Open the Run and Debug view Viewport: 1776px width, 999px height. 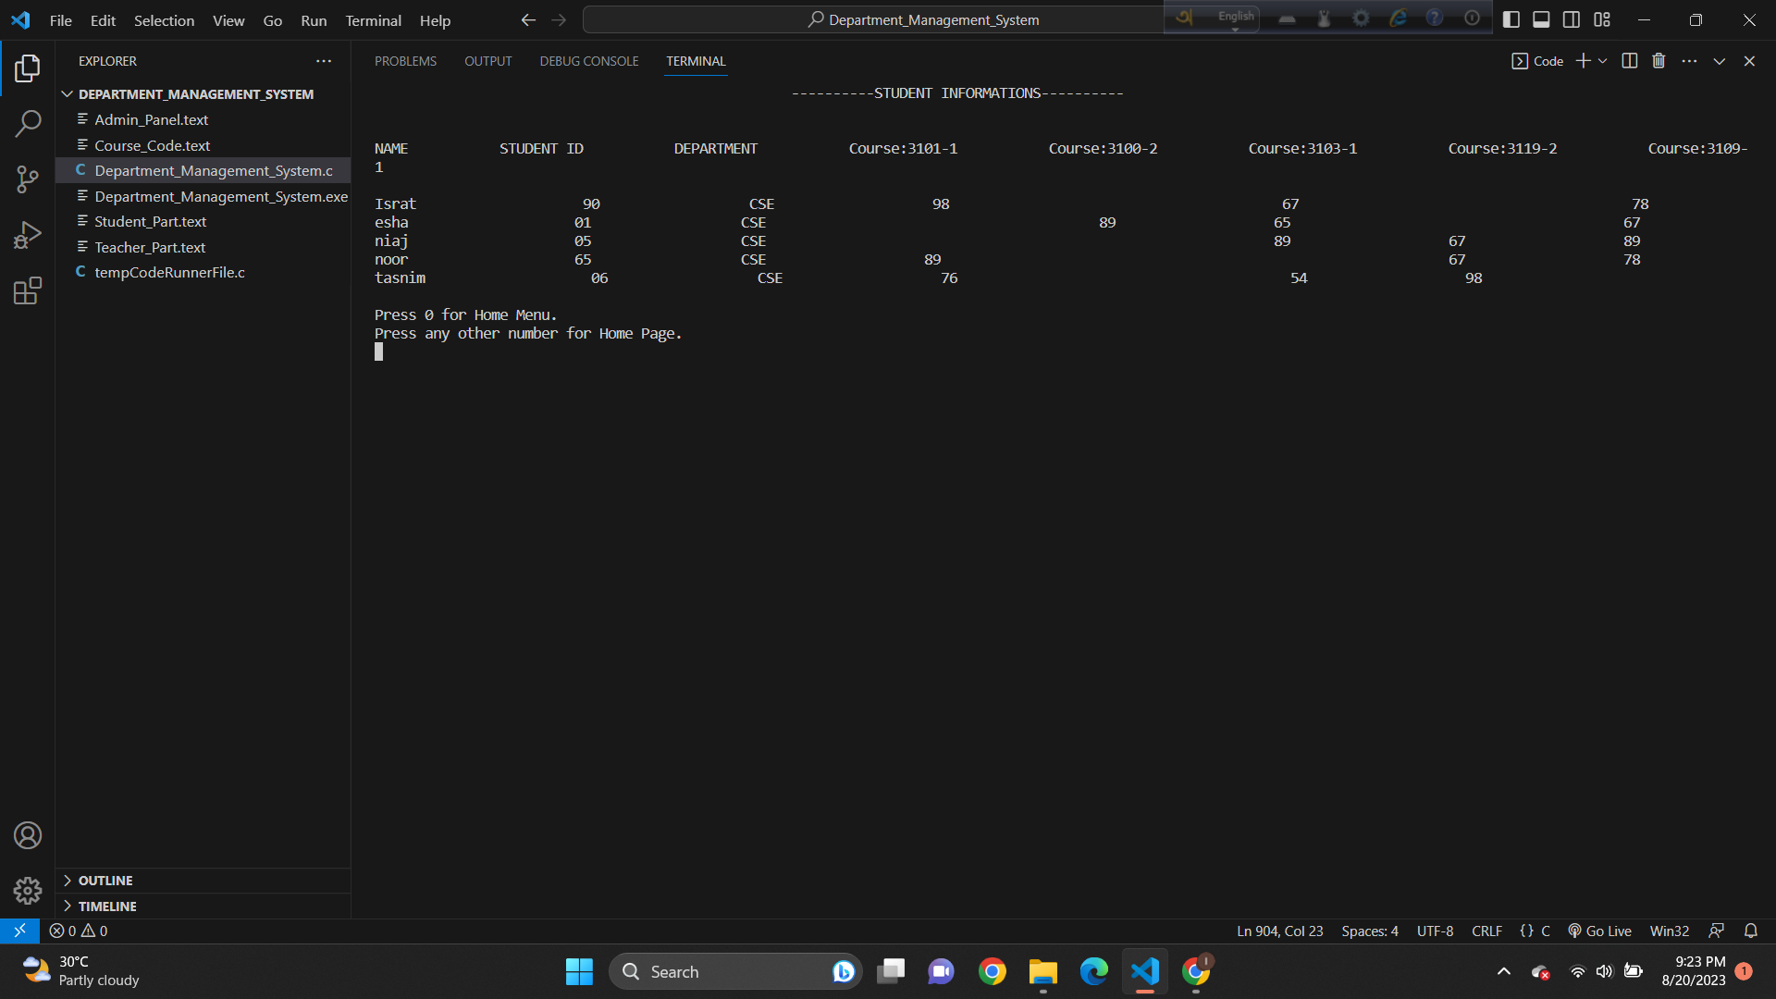click(x=28, y=234)
